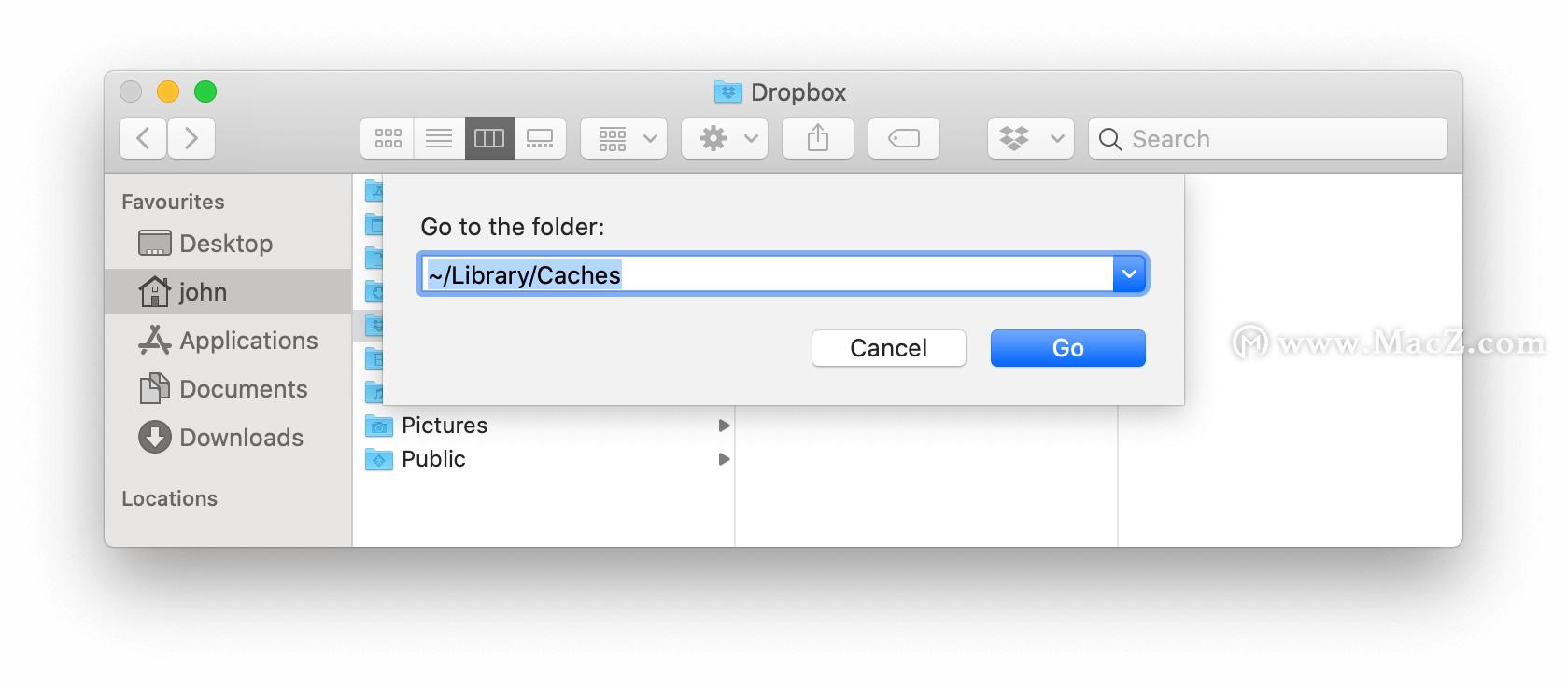The width and height of the screenshot is (1567, 685).
Task: Select column view mode
Action: (489, 139)
